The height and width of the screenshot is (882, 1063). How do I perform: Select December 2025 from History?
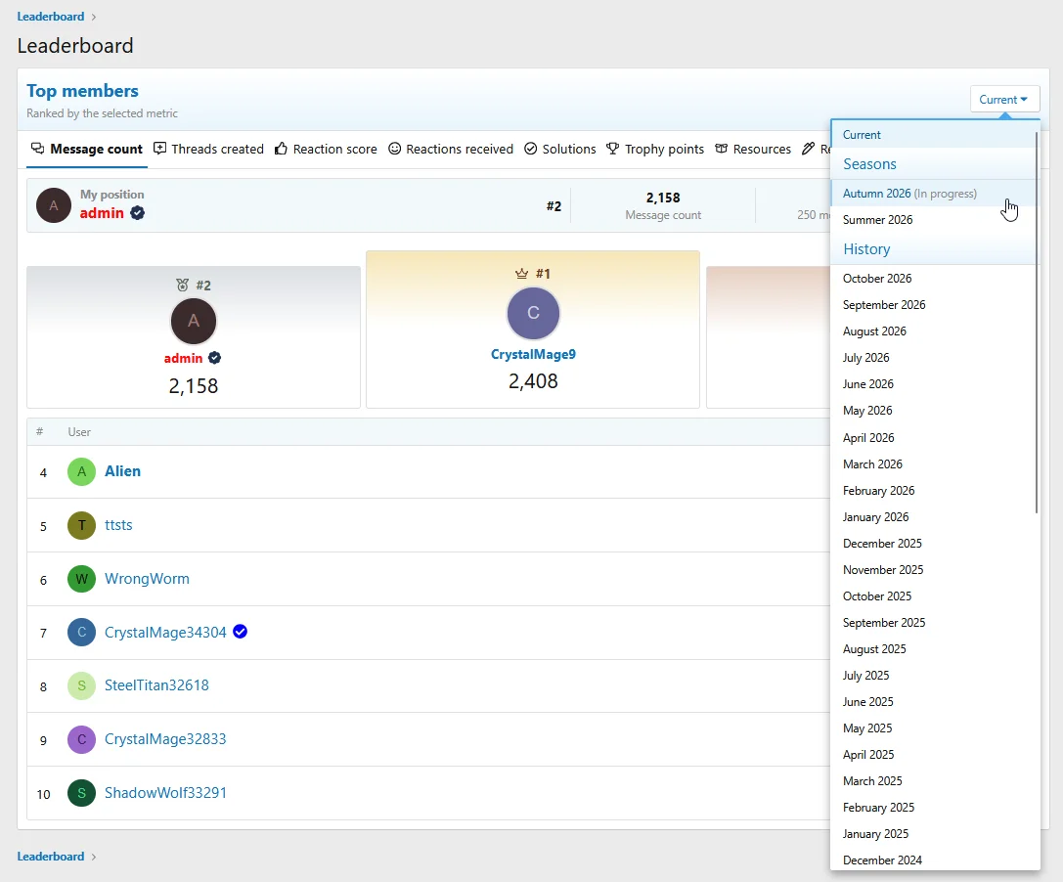tap(935, 543)
